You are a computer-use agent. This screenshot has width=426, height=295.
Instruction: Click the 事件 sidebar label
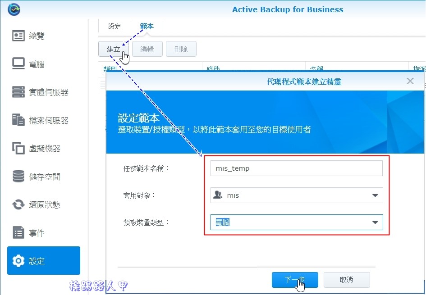click(37, 233)
